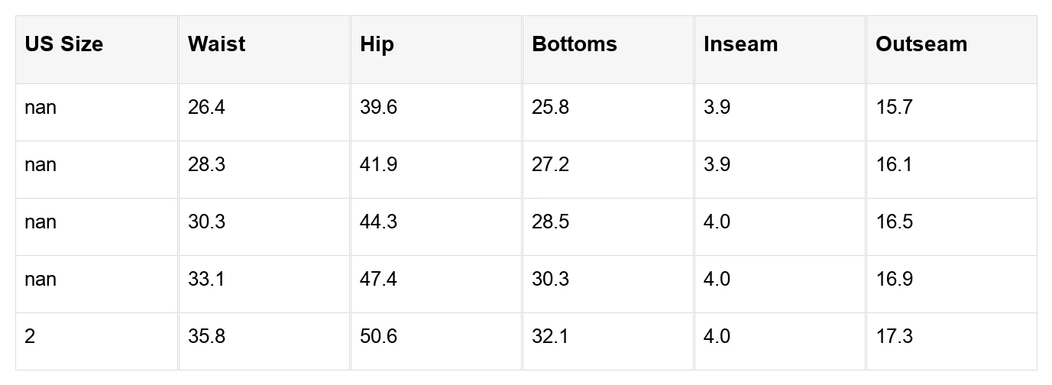Select the hip value 50.6
1052x385 pixels.
click(378, 337)
